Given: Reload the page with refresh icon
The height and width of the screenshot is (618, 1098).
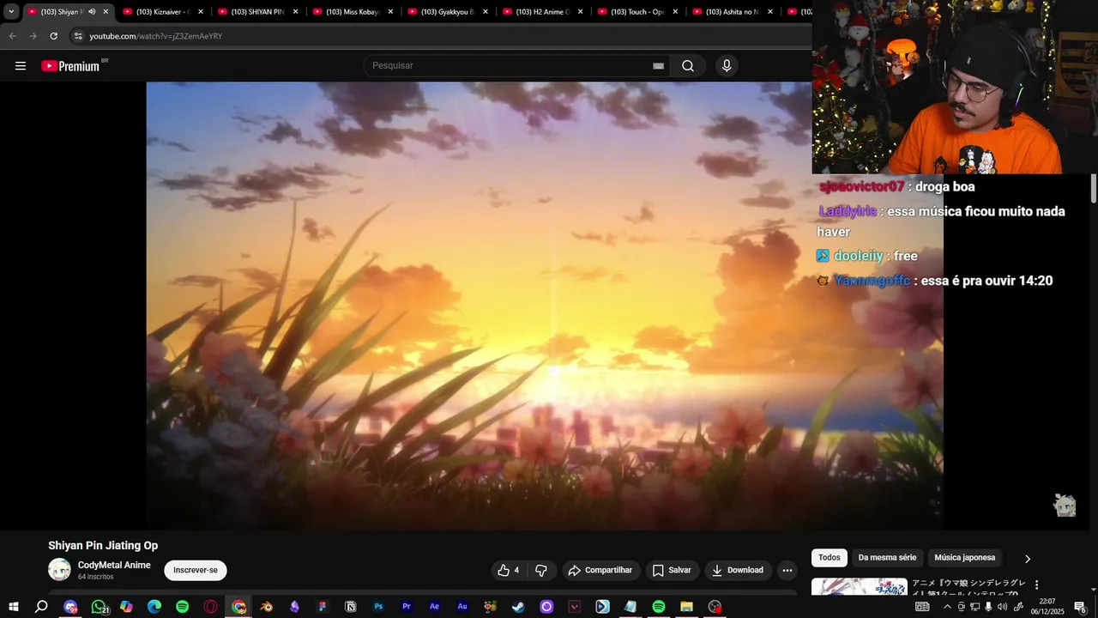Looking at the screenshot, I should point(53,36).
